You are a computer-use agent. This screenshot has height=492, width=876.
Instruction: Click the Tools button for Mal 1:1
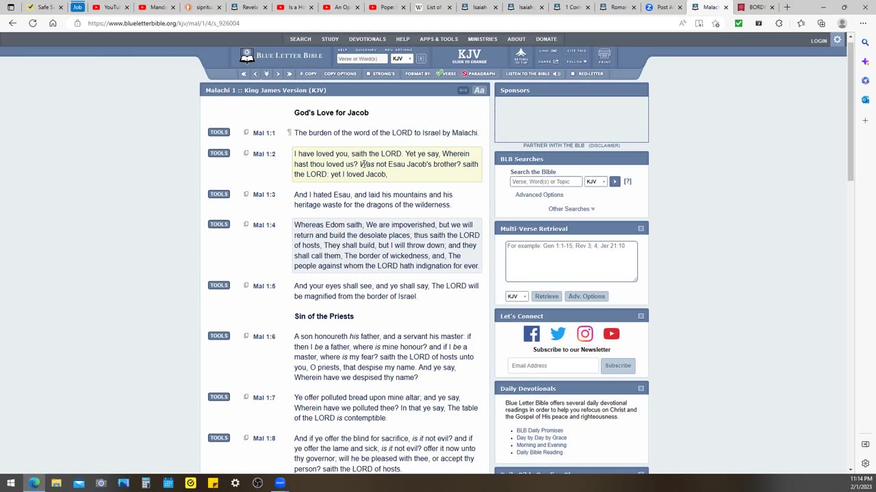(219, 133)
